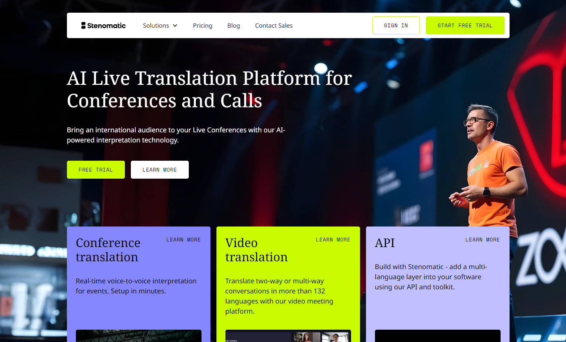Click the API card black preview image
The height and width of the screenshot is (342, 566).
point(437,336)
